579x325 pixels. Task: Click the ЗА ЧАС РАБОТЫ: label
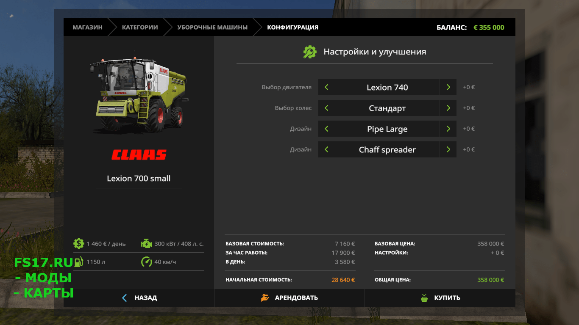pyautogui.click(x=246, y=253)
